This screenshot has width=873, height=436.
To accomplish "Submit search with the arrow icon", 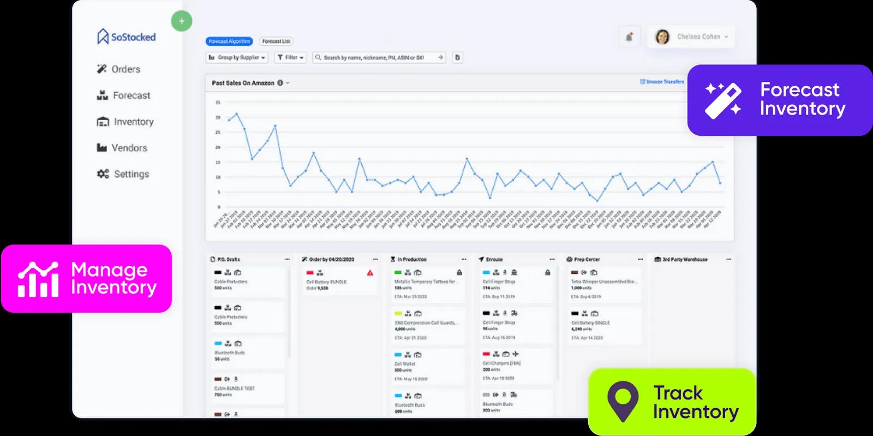I will click(x=440, y=57).
